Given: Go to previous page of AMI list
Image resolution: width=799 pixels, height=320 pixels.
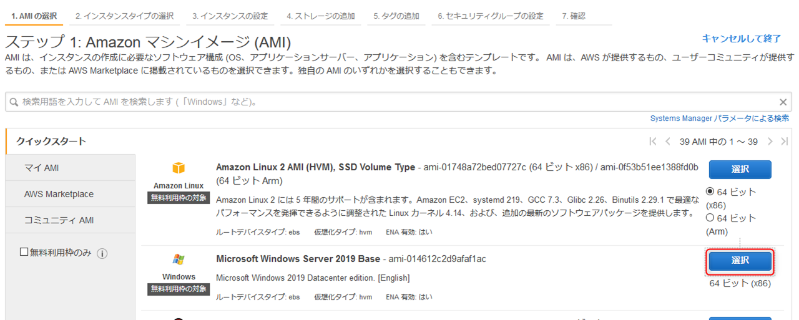Looking at the screenshot, I should (667, 142).
